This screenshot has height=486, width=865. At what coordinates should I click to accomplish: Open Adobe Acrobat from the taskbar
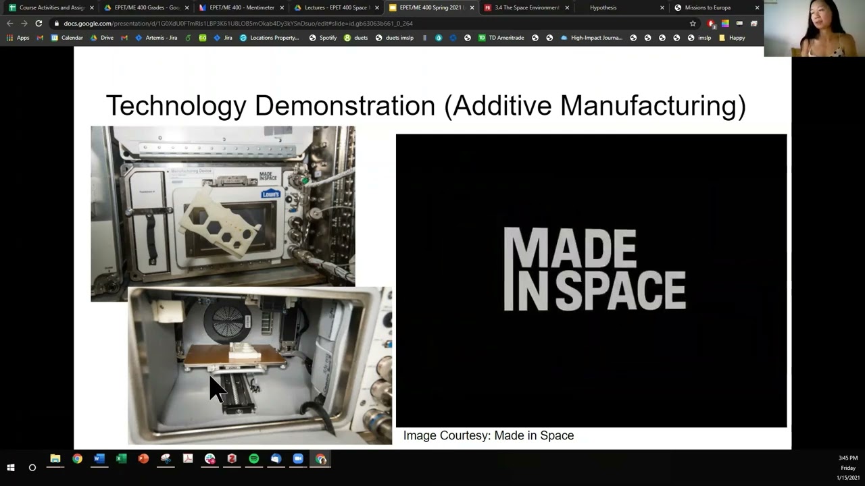click(188, 459)
